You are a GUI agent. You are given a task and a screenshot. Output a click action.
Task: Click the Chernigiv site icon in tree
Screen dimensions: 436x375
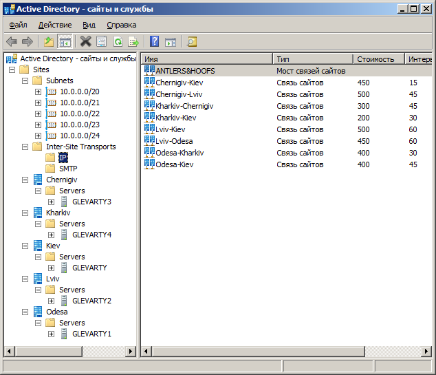click(x=38, y=180)
